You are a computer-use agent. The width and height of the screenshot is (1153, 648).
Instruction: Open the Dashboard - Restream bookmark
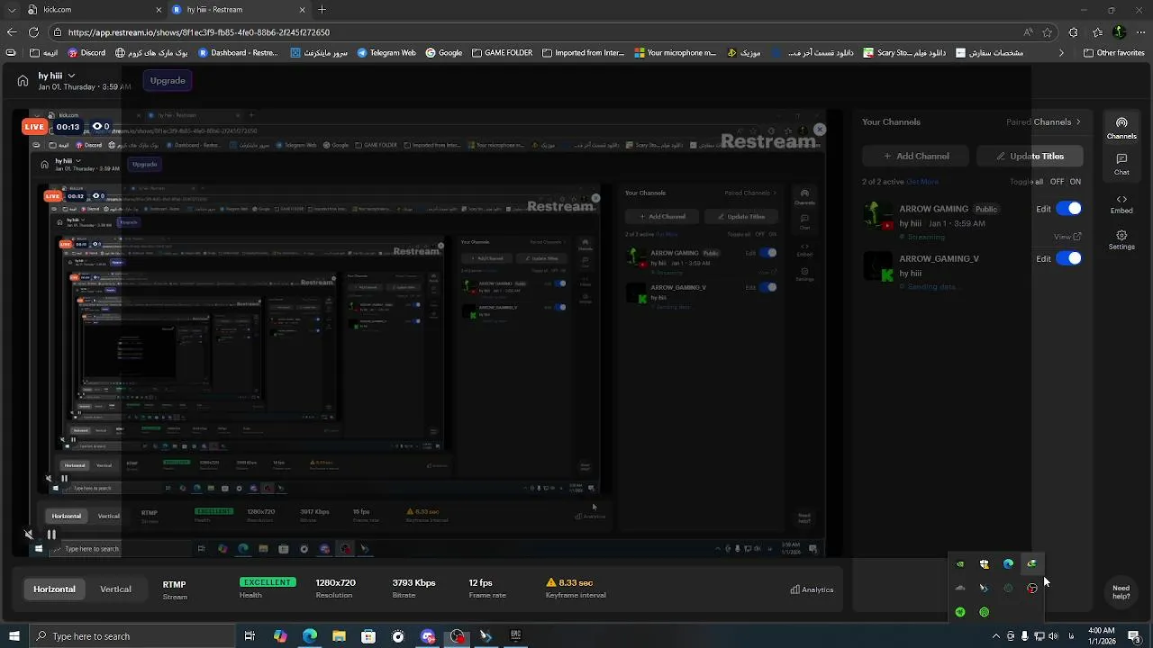tap(239, 53)
